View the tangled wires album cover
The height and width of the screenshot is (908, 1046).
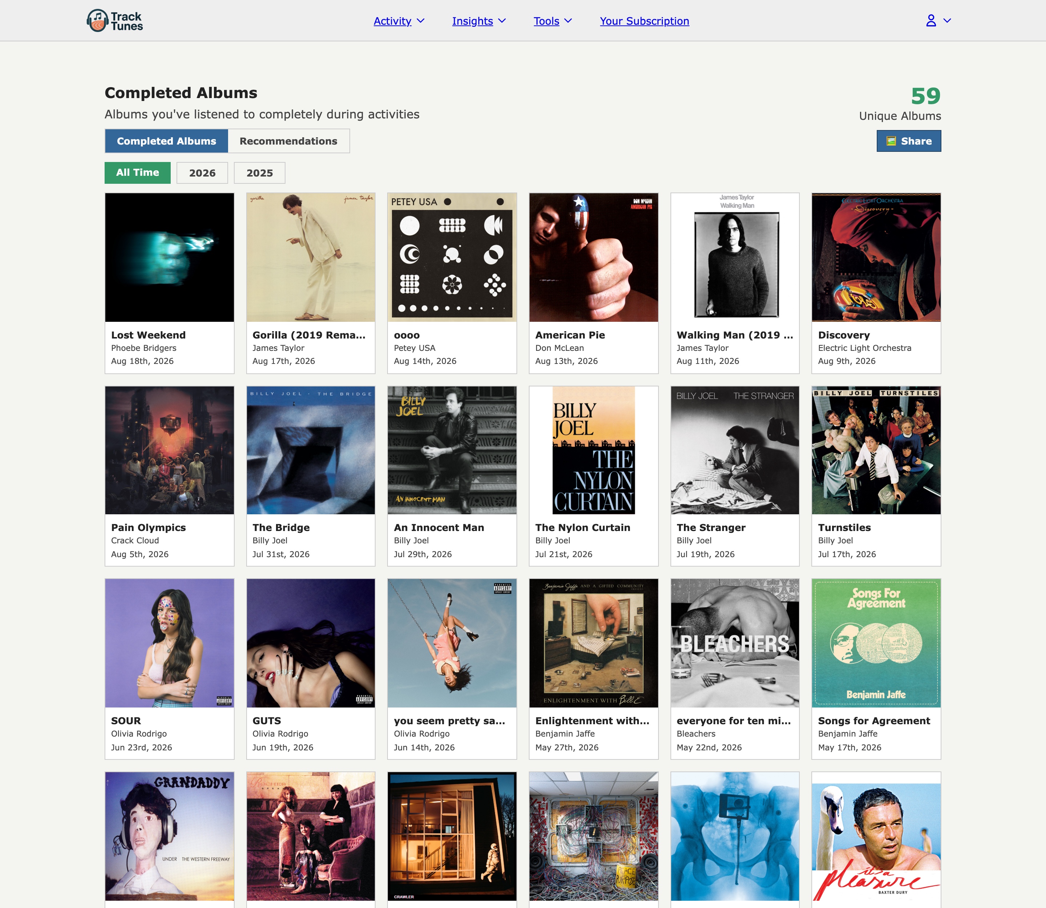(x=593, y=836)
